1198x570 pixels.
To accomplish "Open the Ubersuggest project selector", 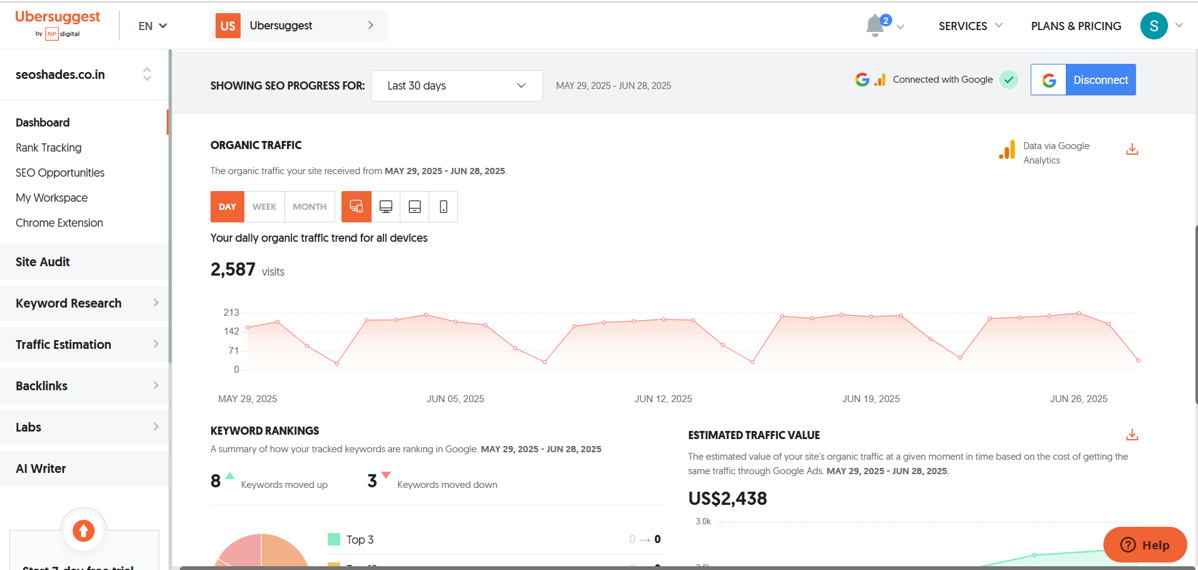I will (x=298, y=26).
